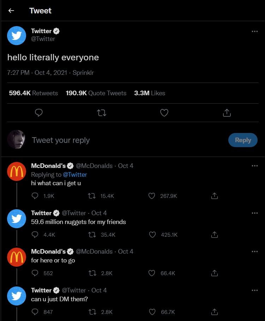Retweet the 'hello literally everyone' tweet

coord(102,113)
